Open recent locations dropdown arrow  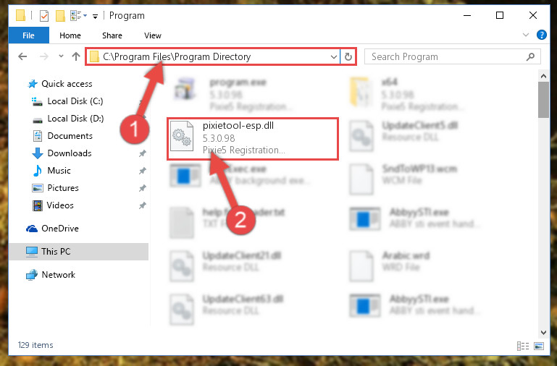[61, 56]
